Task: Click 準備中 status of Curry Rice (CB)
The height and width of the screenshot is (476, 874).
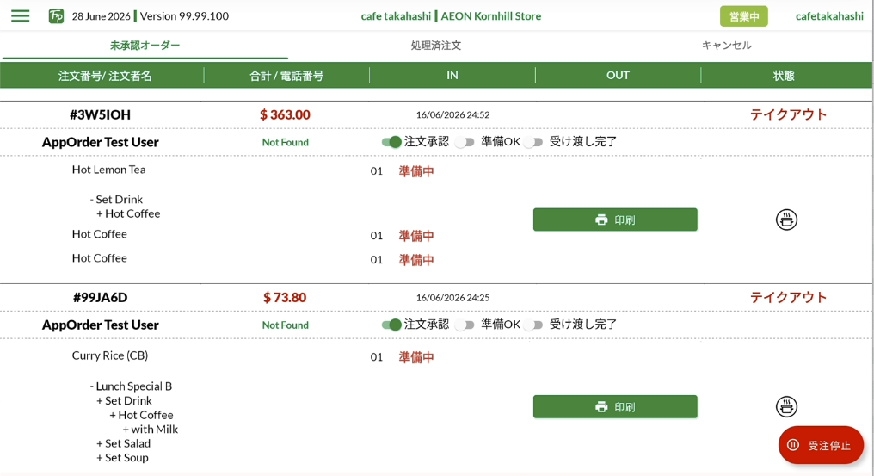Action: (x=416, y=357)
